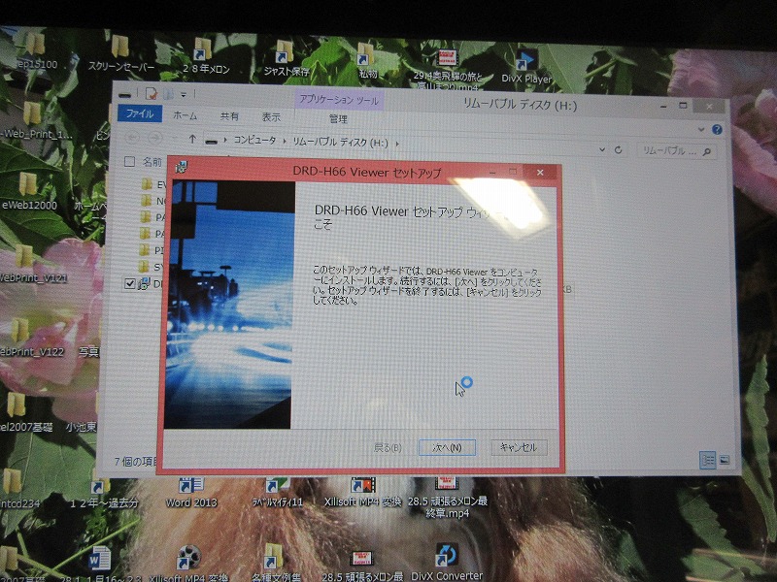
Task: Go up one folder level in Explorer
Action: click(x=192, y=139)
